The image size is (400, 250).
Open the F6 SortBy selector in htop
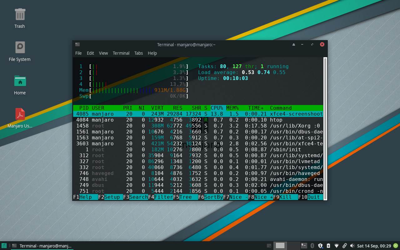(x=211, y=197)
